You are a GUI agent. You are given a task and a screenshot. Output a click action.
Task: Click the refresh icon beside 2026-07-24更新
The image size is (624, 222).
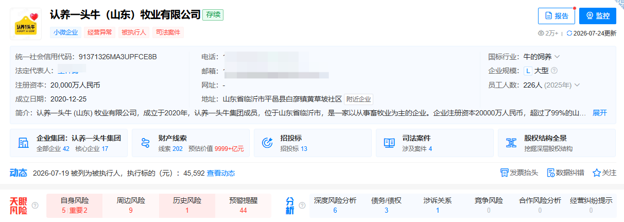(569, 33)
